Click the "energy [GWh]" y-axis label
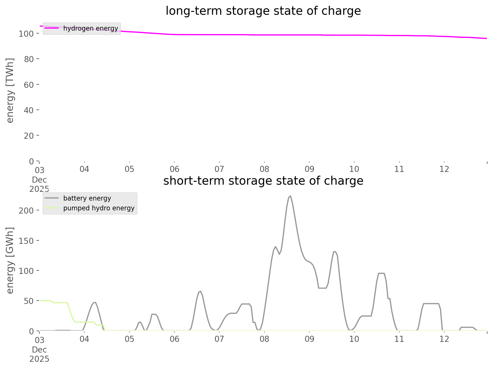Screen dimensions: 493x369 point(10,260)
